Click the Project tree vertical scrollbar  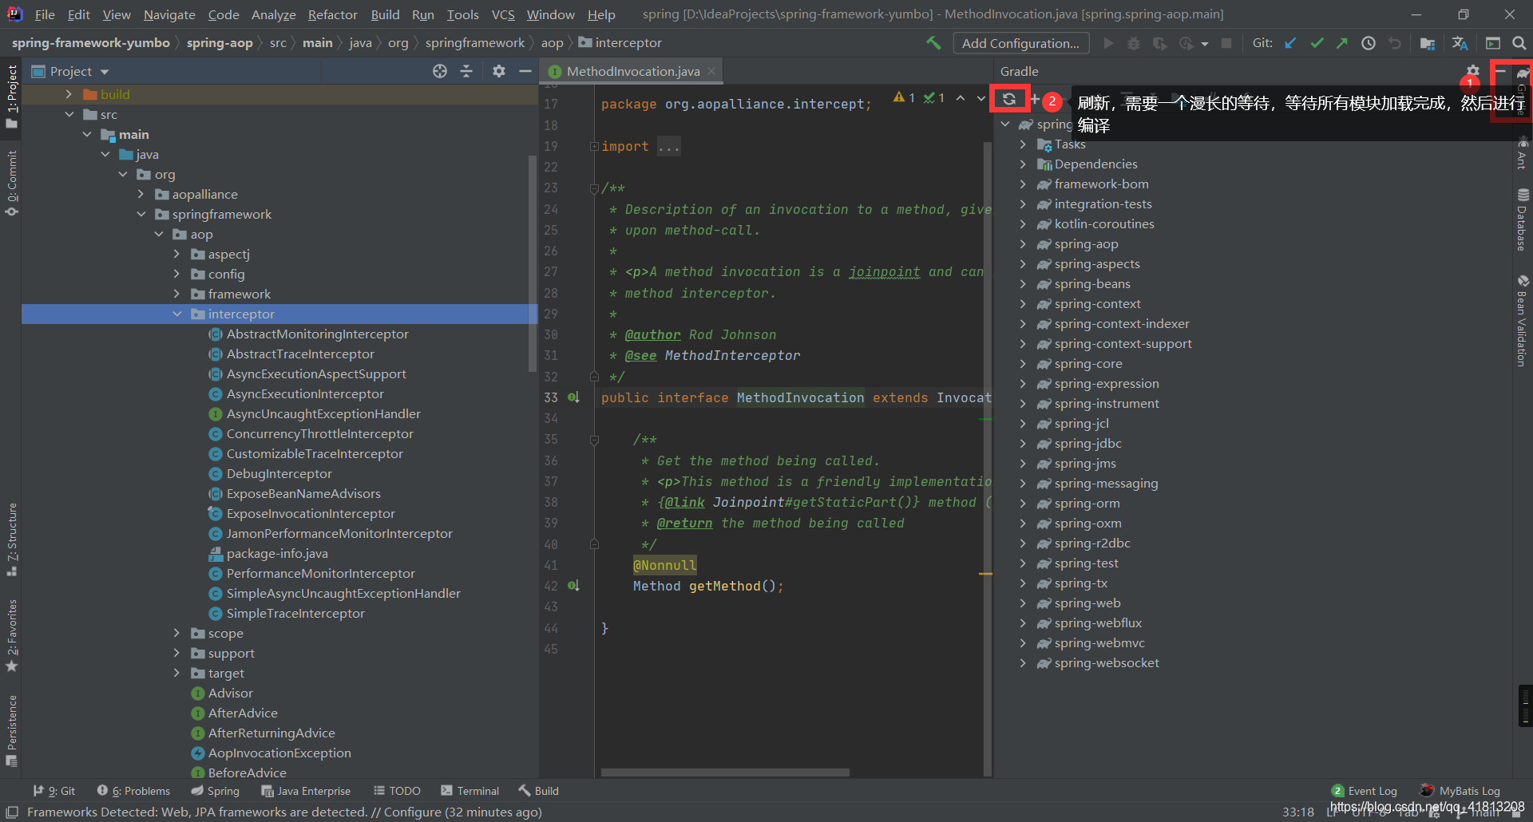pos(533,263)
